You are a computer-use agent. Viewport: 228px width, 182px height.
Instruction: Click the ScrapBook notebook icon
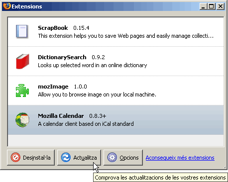(22, 31)
